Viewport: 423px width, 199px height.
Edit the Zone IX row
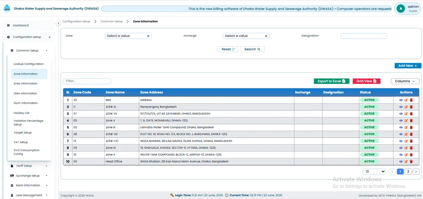click(406, 148)
